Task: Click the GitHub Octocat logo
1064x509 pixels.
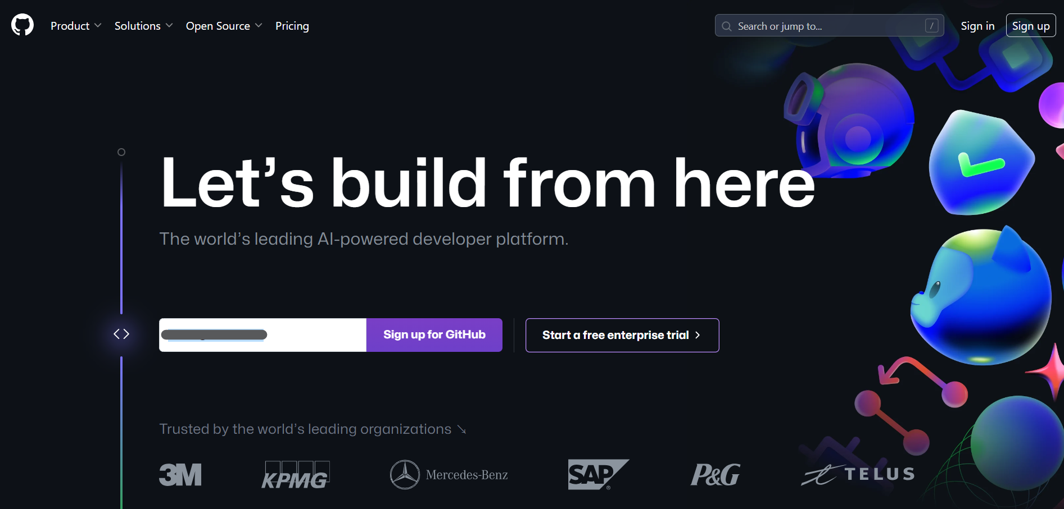Action: click(x=22, y=25)
